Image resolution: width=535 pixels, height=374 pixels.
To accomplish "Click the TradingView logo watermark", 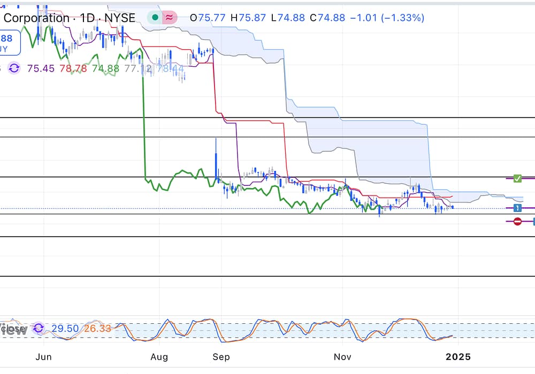I will pos(13,329).
